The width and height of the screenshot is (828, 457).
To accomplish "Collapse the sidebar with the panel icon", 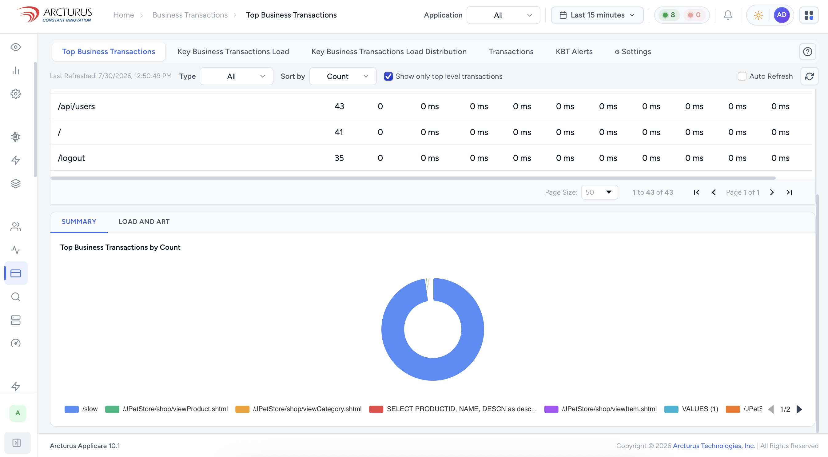I will (x=17, y=443).
